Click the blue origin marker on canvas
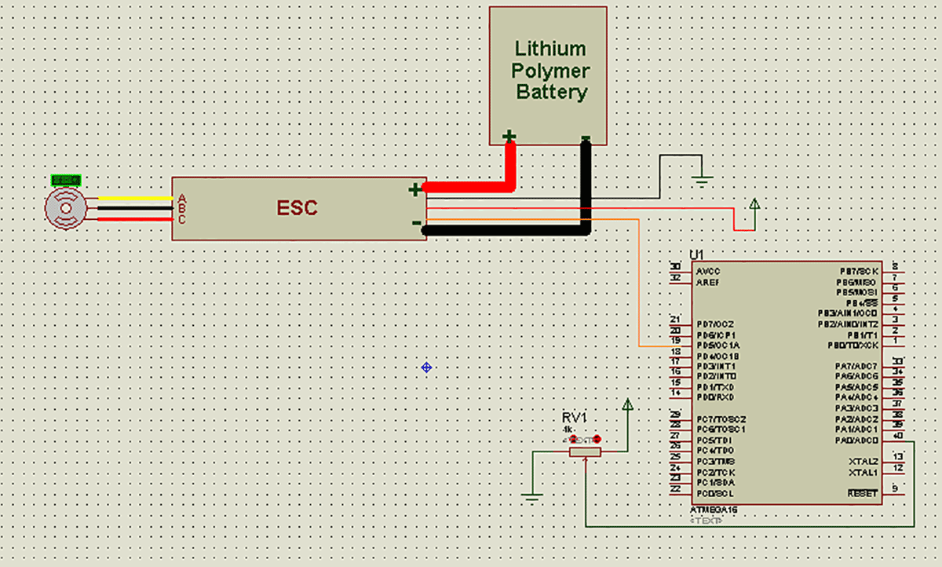Viewport: 942px width, 567px height. [426, 367]
